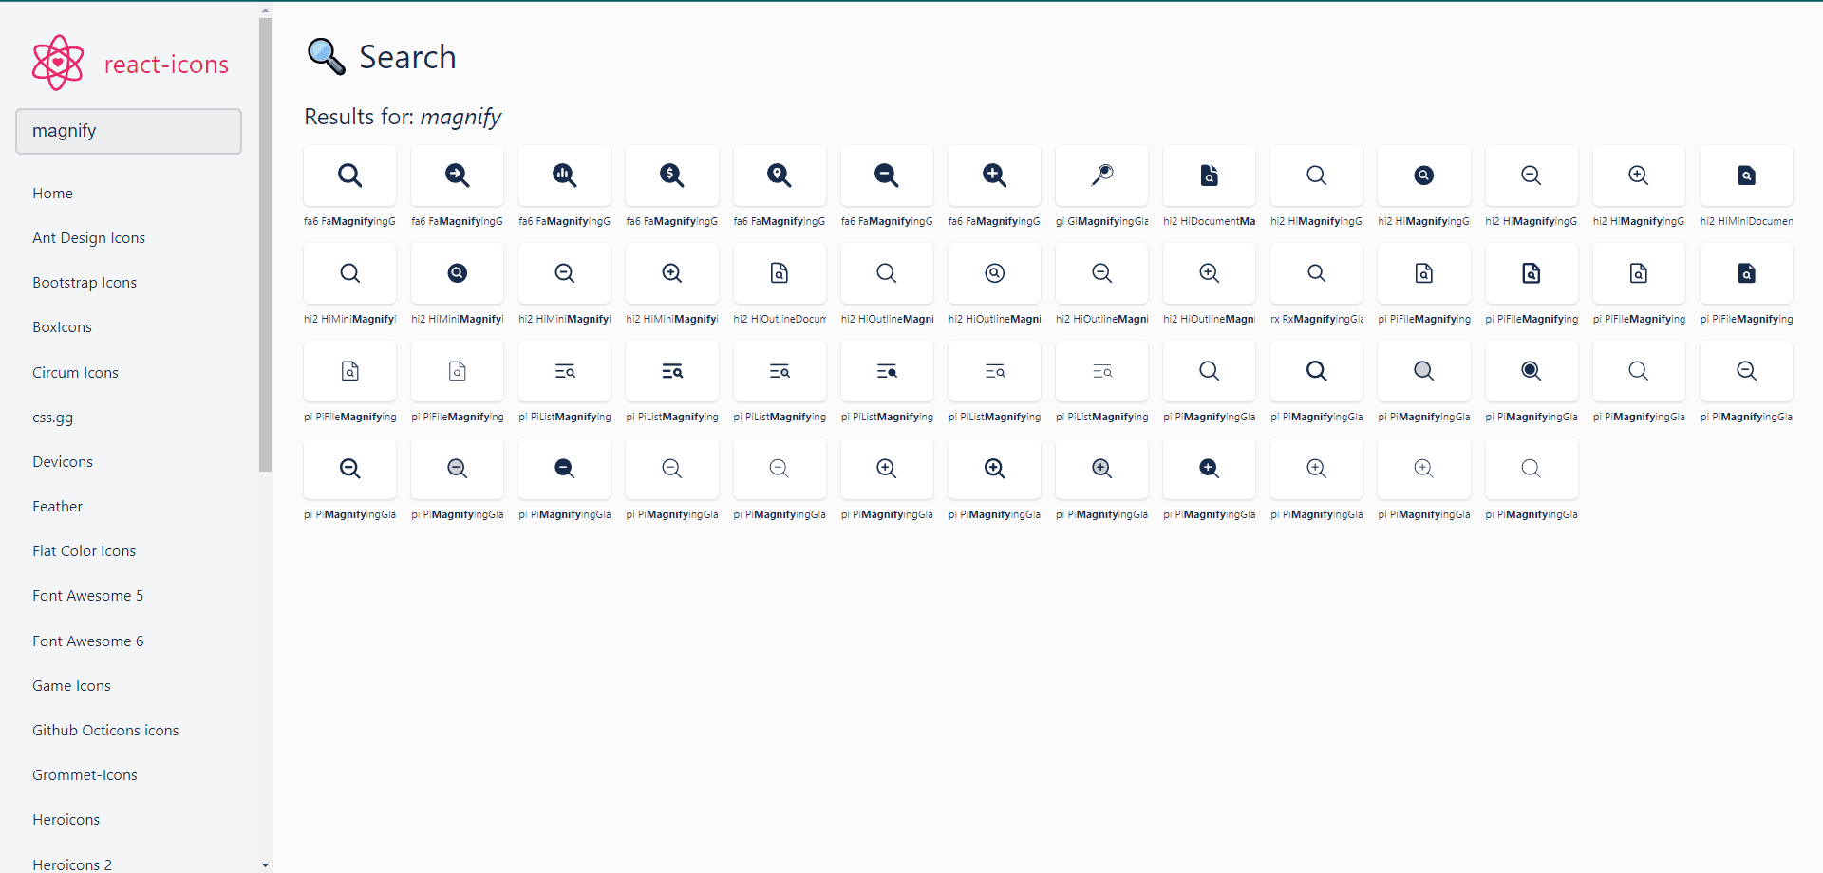Focus the magnify search input field

click(128, 131)
